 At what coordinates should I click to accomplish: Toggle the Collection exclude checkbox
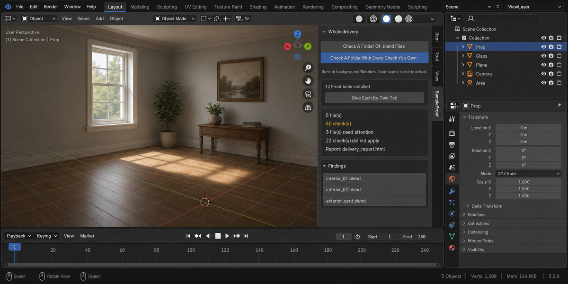464,38
